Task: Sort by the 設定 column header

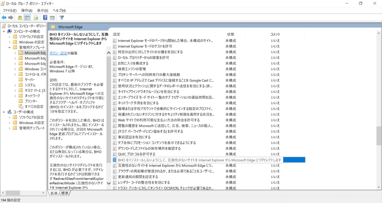Action: click(x=117, y=34)
